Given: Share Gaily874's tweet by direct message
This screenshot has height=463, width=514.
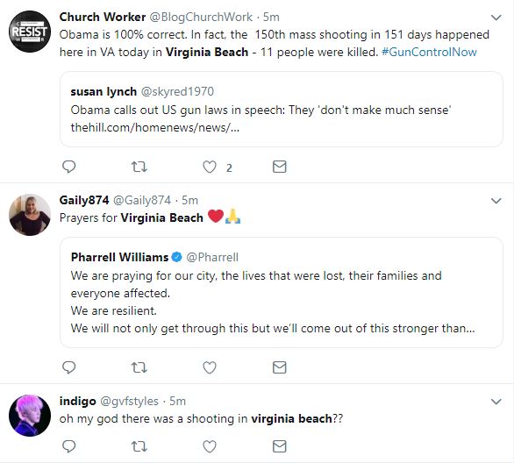Looking at the screenshot, I should (280, 367).
